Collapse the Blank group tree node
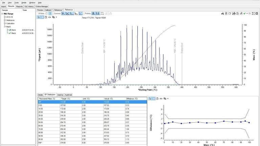This screenshot has width=260, height=146. (5, 27)
